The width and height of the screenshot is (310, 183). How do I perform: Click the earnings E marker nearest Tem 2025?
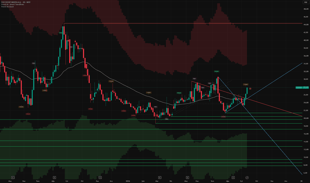(x=54, y=177)
